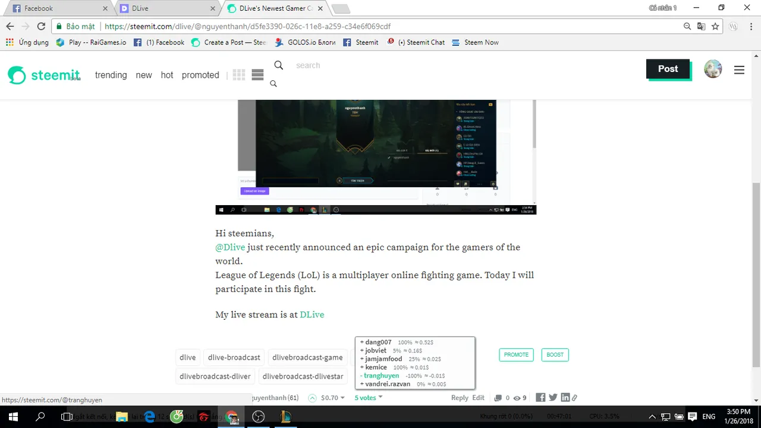Open the Steemit home logo

point(44,75)
